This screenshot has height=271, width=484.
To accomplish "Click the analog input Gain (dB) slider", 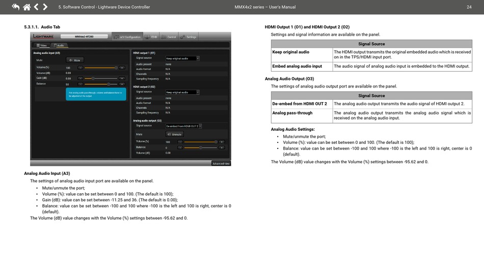I will [x=101, y=78].
